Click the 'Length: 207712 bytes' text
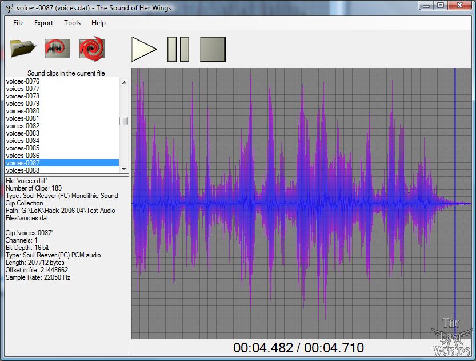The width and height of the screenshot is (476, 361). (x=35, y=263)
